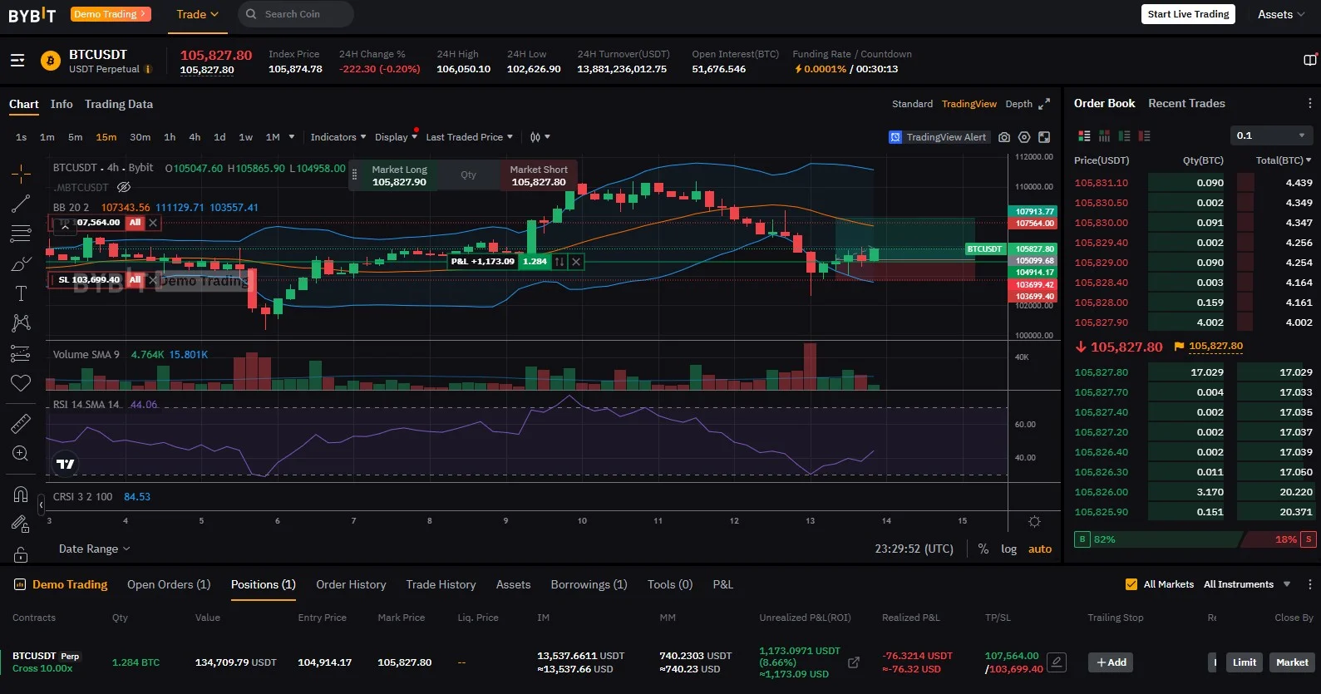Viewport: 1321px width, 694px height.
Task: Uncheck the All Markets checkbox
Action: (1131, 584)
